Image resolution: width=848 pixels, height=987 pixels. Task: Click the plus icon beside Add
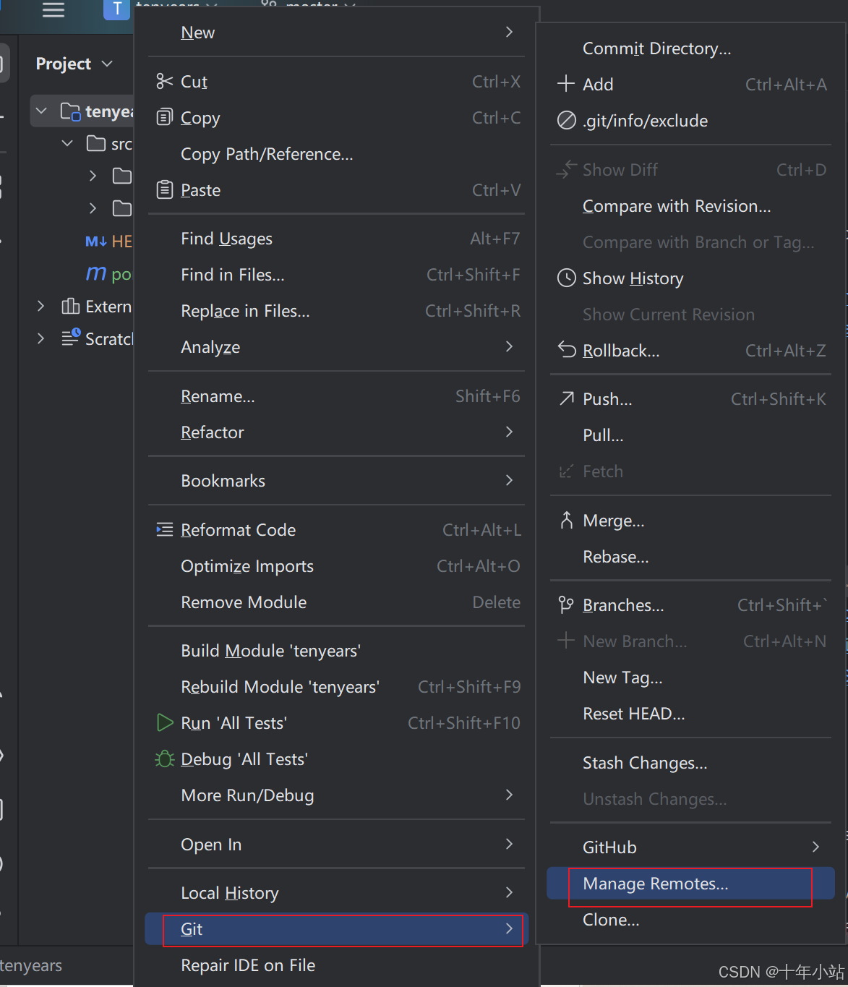click(x=566, y=84)
